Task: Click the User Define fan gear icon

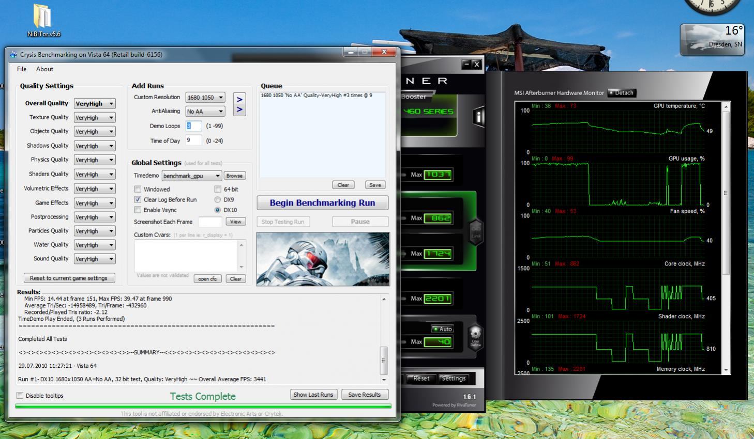Action: [475, 337]
